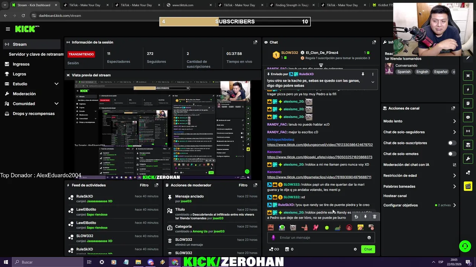Click the broadcast signal icon in right sidebar

pyautogui.click(x=468, y=131)
